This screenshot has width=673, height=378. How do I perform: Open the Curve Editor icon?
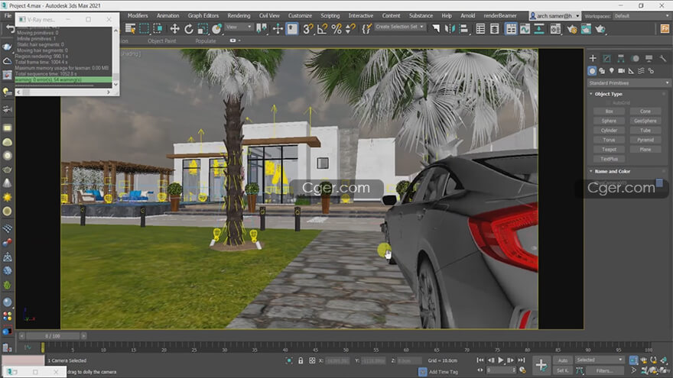pyautogui.click(x=525, y=29)
